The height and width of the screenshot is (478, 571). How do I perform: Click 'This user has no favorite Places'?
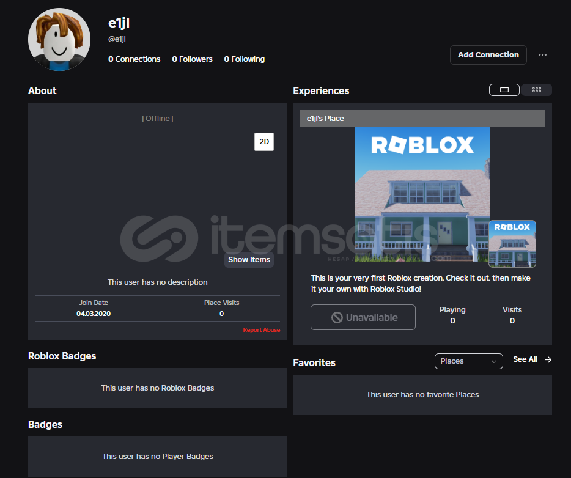[422, 395]
